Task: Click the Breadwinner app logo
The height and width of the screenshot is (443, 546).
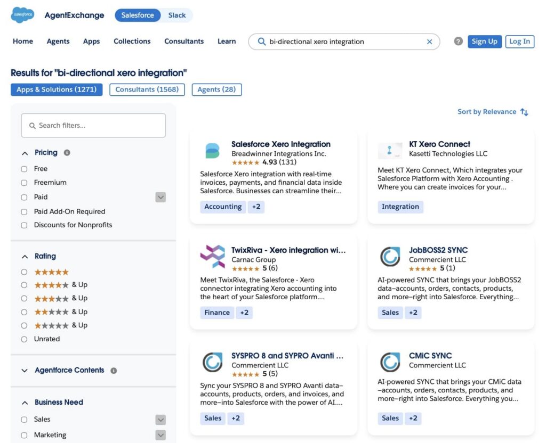Action: (212, 151)
